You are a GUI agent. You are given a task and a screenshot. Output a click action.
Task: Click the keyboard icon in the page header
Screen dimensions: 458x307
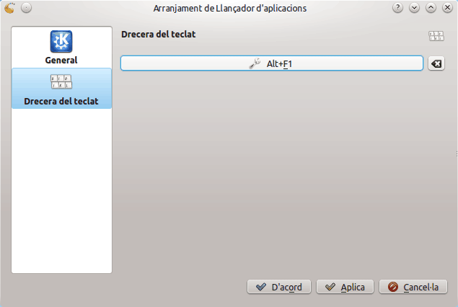click(x=436, y=35)
